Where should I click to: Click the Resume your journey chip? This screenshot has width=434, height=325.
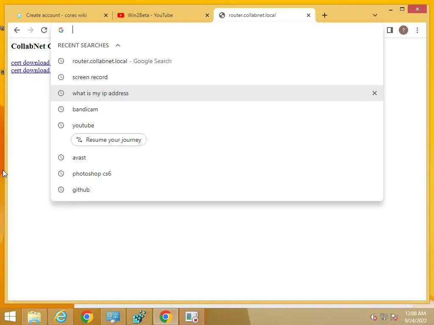click(x=108, y=140)
